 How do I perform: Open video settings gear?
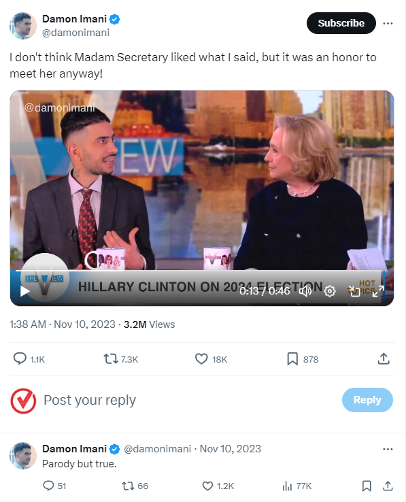(x=330, y=291)
